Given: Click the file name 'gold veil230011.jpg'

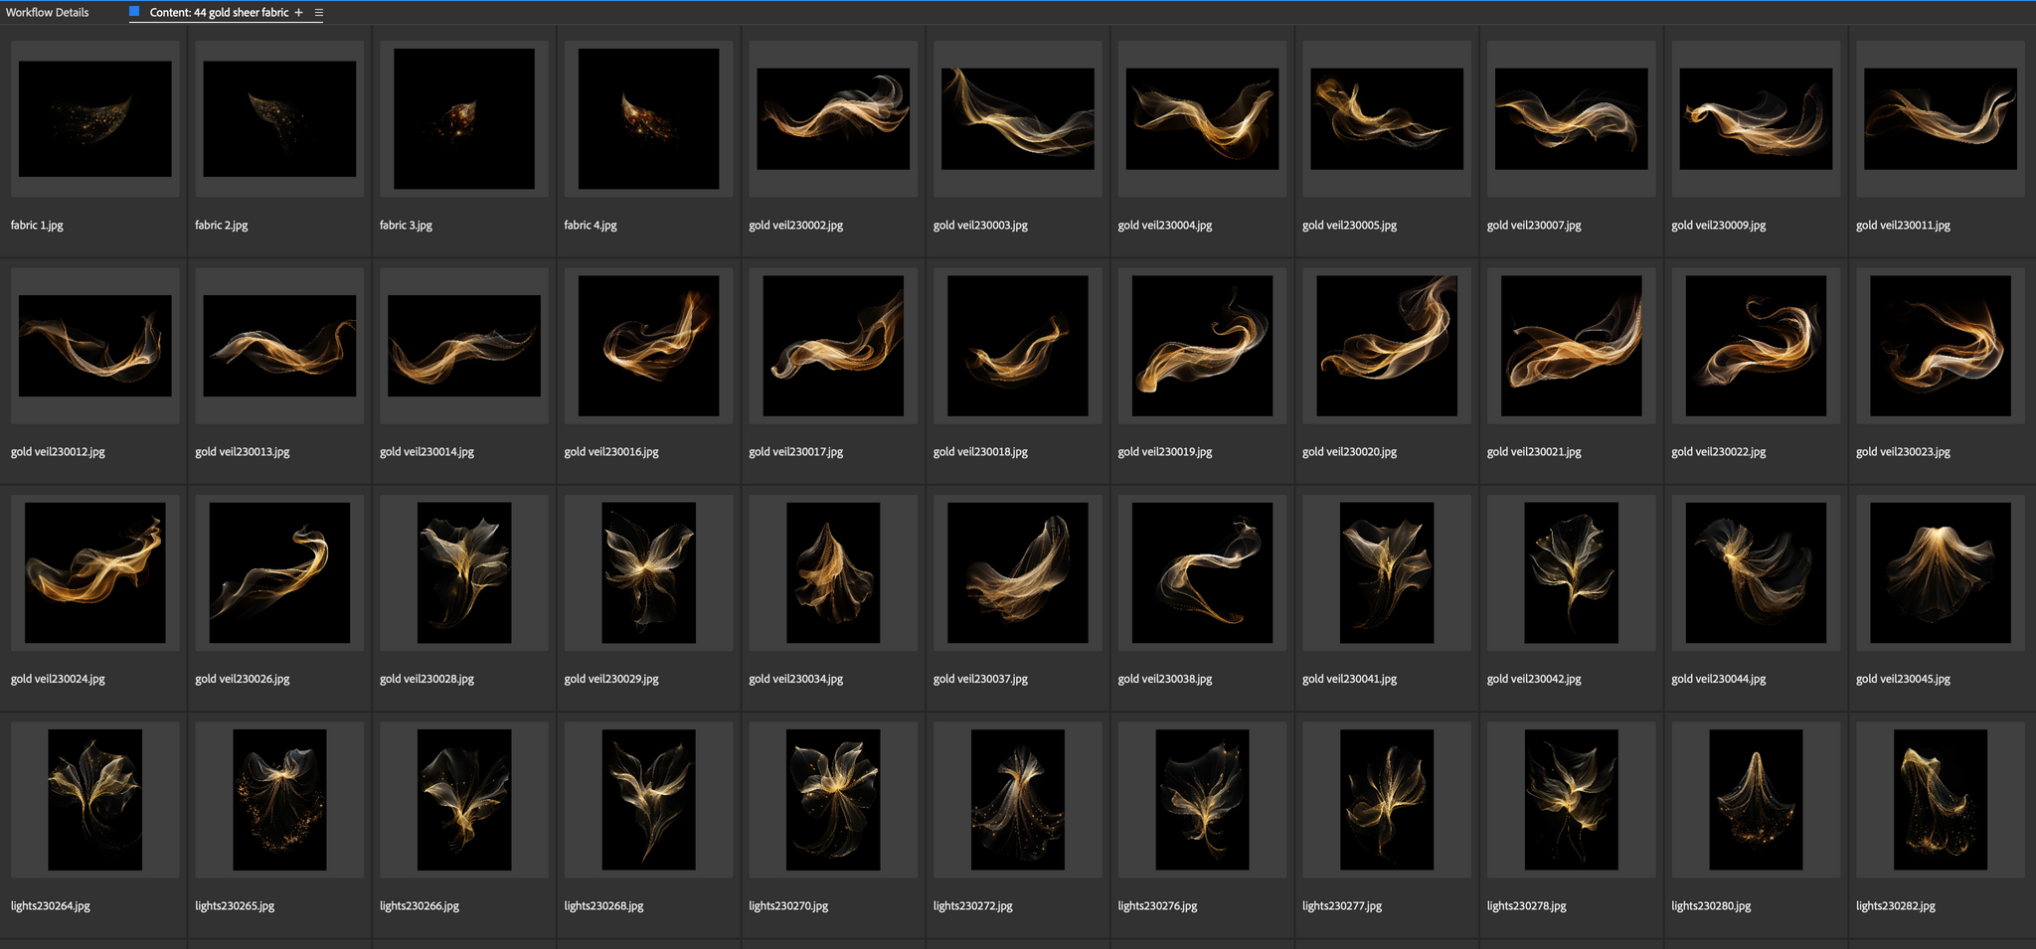Looking at the screenshot, I should 1903,226.
